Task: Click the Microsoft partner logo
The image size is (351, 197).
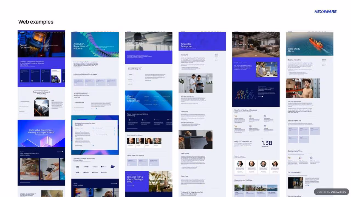Action: pyautogui.click(x=104, y=167)
